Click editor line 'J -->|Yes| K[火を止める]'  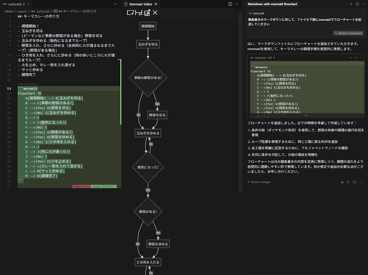(x=48, y=161)
